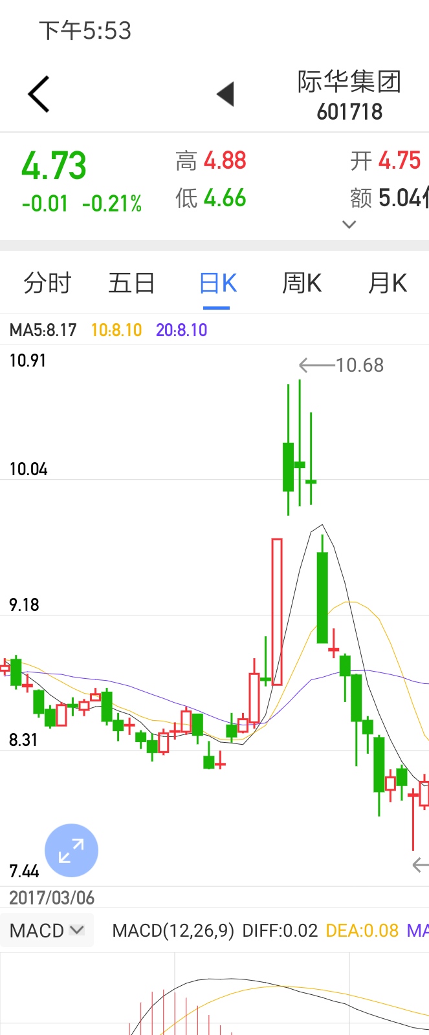
Task: Open the MACD indicator dropdown
Action: tap(47, 931)
